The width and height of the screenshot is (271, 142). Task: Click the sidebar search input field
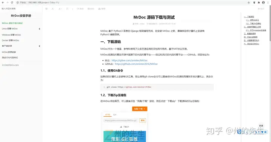(x=21, y=9)
